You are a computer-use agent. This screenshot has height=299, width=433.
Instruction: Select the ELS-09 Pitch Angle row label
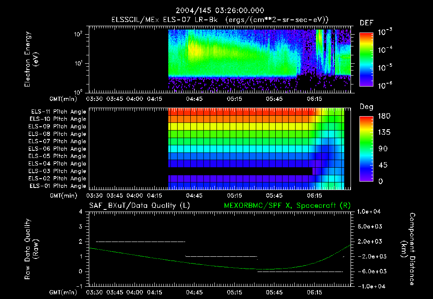click(57, 127)
